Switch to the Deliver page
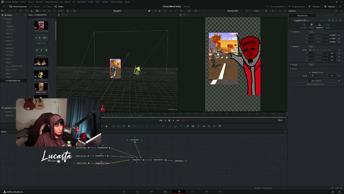The image size is (344, 194). (220, 192)
